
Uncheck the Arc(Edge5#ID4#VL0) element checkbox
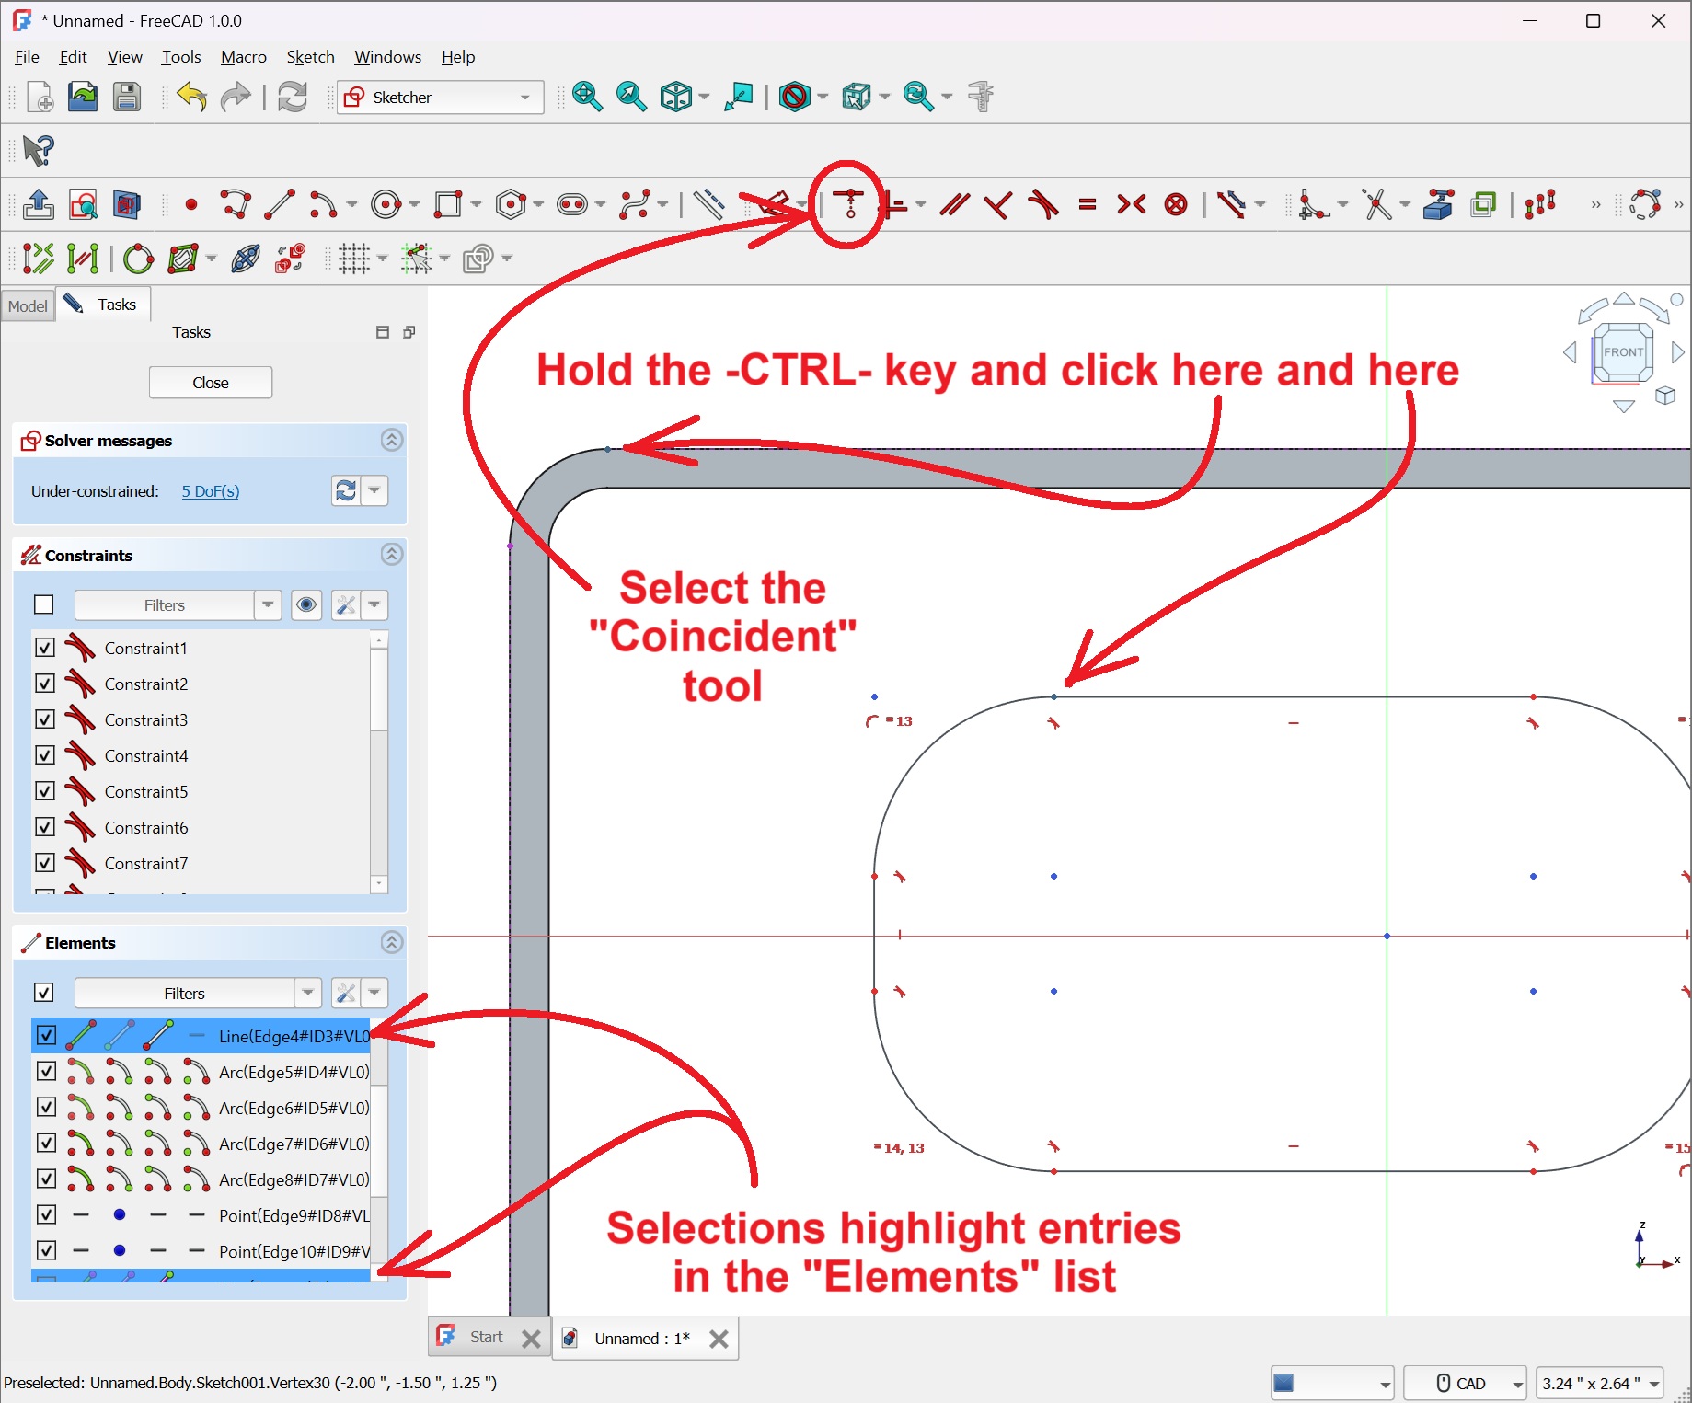click(x=46, y=1072)
